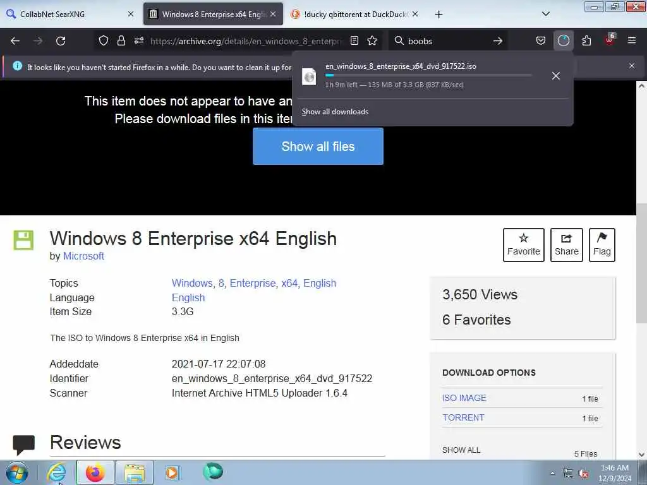Image resolution: width=647 pixels, height=485 pixels.
Task: Select Windows 8 Enterprise x64 tab
Action: (x=213, y=14)
